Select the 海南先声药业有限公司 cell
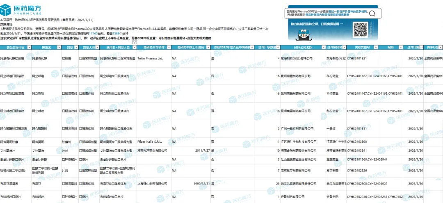The width and height of the screenshot is (443, 203). click(154, 151)
